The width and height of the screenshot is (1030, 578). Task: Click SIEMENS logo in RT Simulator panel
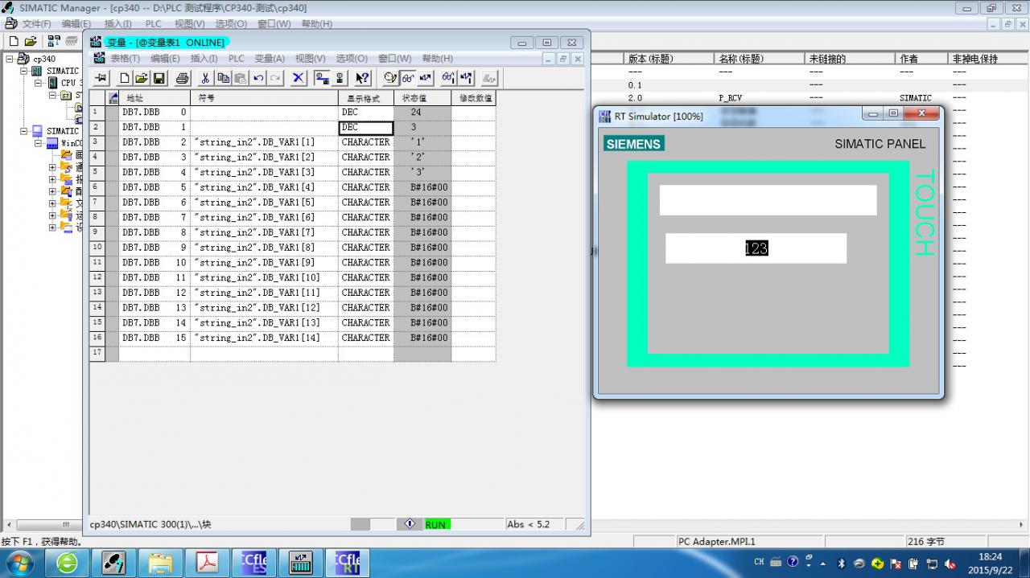pyautogui.click(x=633, y=144)
